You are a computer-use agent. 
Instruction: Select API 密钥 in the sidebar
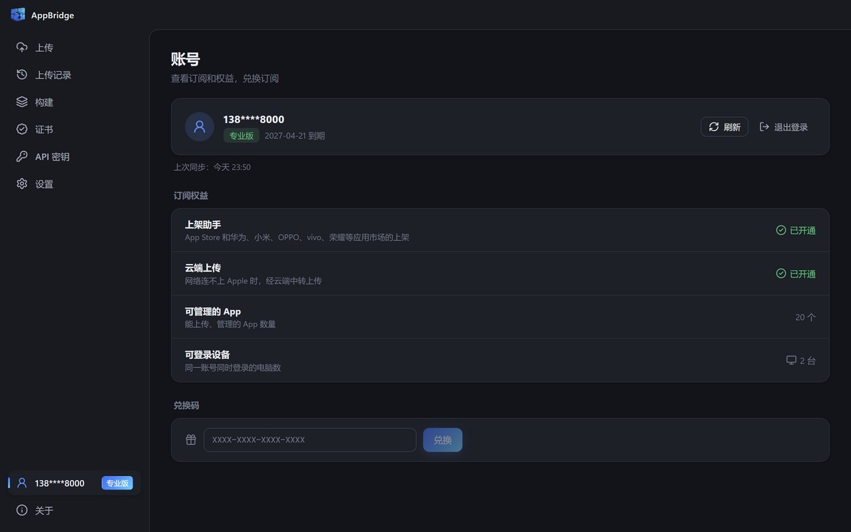(75, 156)
